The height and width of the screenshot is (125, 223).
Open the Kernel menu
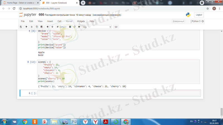(x=69, y=21)
